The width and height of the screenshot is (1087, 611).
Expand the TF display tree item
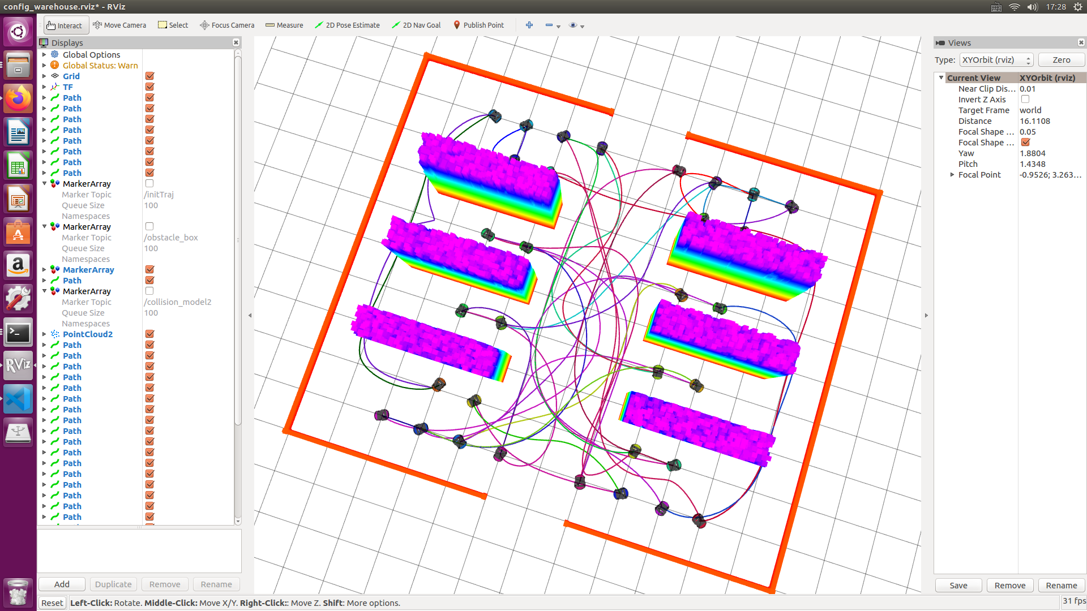[x=45, y=87]
